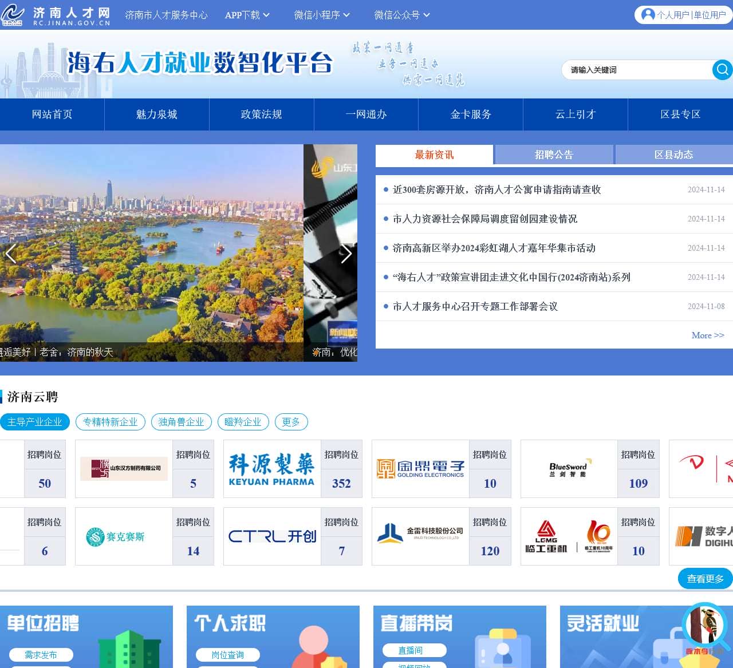This screenshot has width=733, height=668.
Task: Select the 主导产业企业 filter pill
Action: [x=35, y=422]
